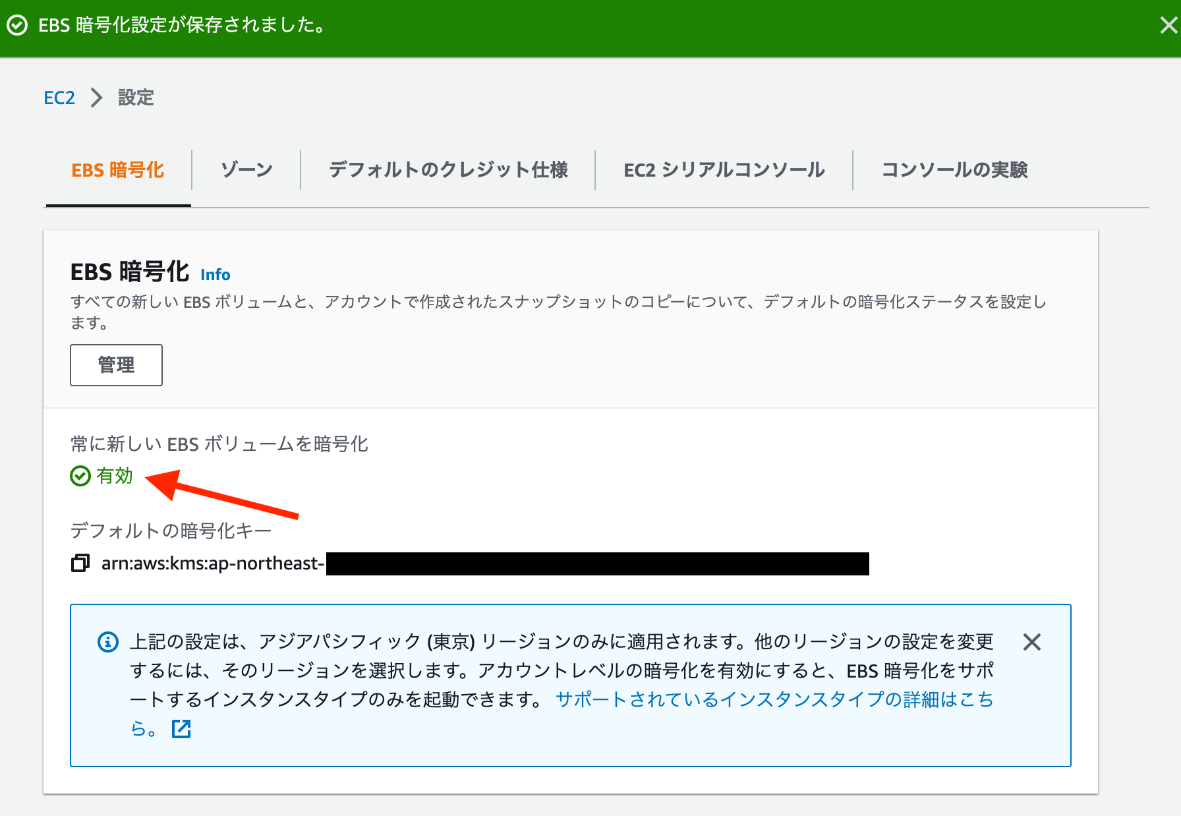This screenshot has width=1181, height=816.
Task: Click the copy icon next to arn:aws:kms
Action: tap(80, 564)
